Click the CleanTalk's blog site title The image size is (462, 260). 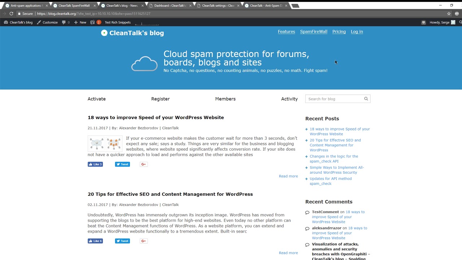(x=136, y=33)
